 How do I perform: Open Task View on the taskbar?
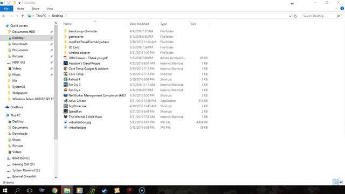(x=30, y=190)
